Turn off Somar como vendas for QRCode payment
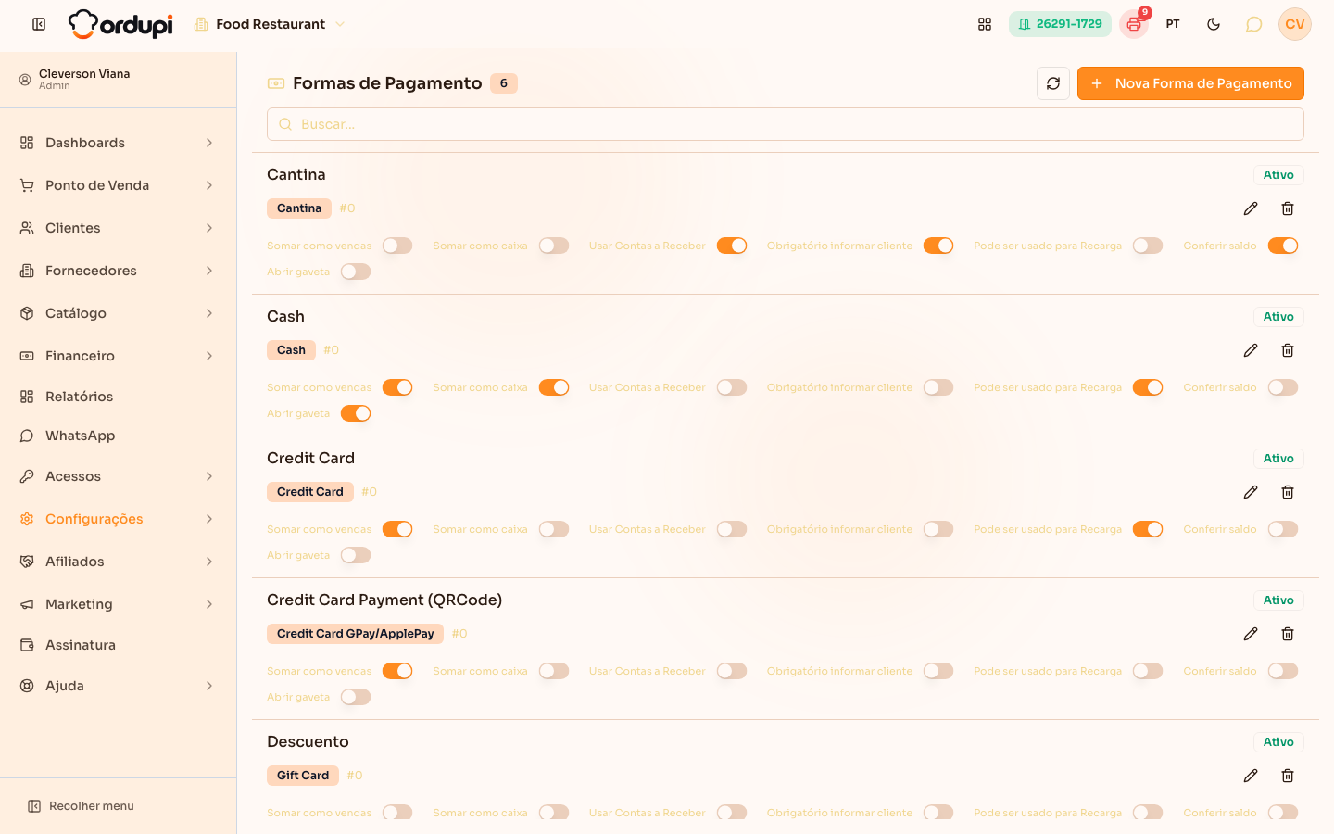The width and height of the screenshot is (1334, 834). coord(397,671)
